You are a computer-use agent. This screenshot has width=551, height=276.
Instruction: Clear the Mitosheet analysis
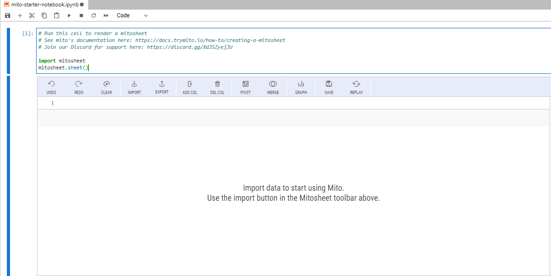tap(106, 87)
